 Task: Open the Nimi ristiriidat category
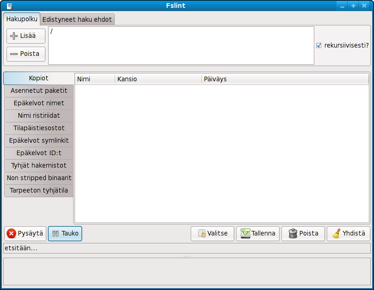39,115
